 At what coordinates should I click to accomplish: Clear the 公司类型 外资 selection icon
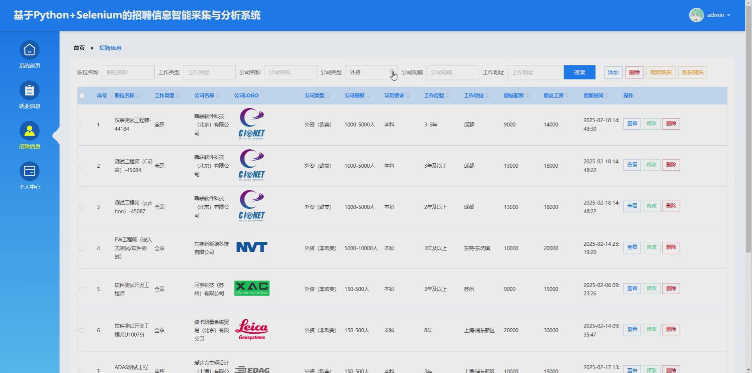coord(392,72)
